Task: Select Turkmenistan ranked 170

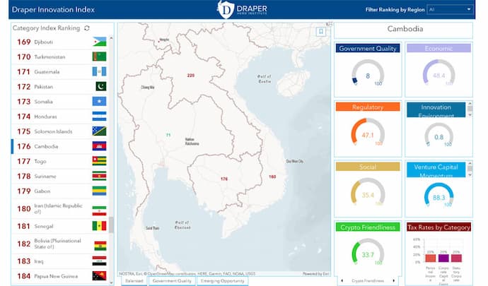Action: [60, 57]
